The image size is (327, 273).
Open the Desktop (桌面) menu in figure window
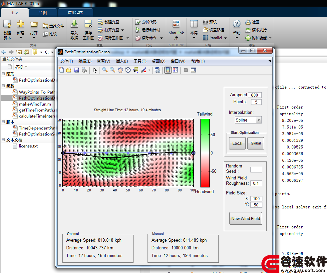(x=159, y=61)
